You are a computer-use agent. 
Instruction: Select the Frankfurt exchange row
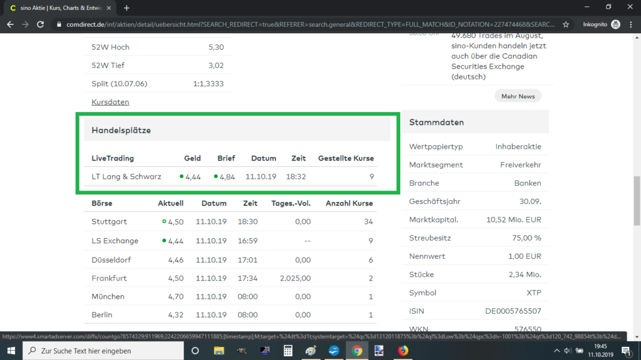point(230,278)
